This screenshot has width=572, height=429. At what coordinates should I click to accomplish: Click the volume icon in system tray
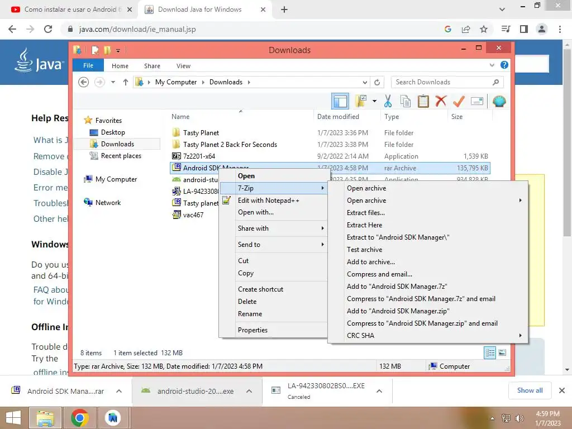[519, 418]
